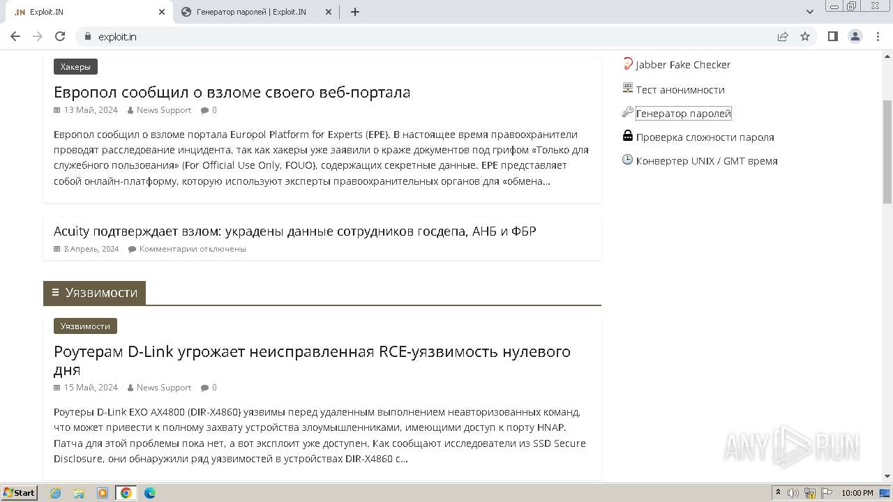Click the padlock icon for password check
This screenshot has height=502, width=893.
coord(628,136)
